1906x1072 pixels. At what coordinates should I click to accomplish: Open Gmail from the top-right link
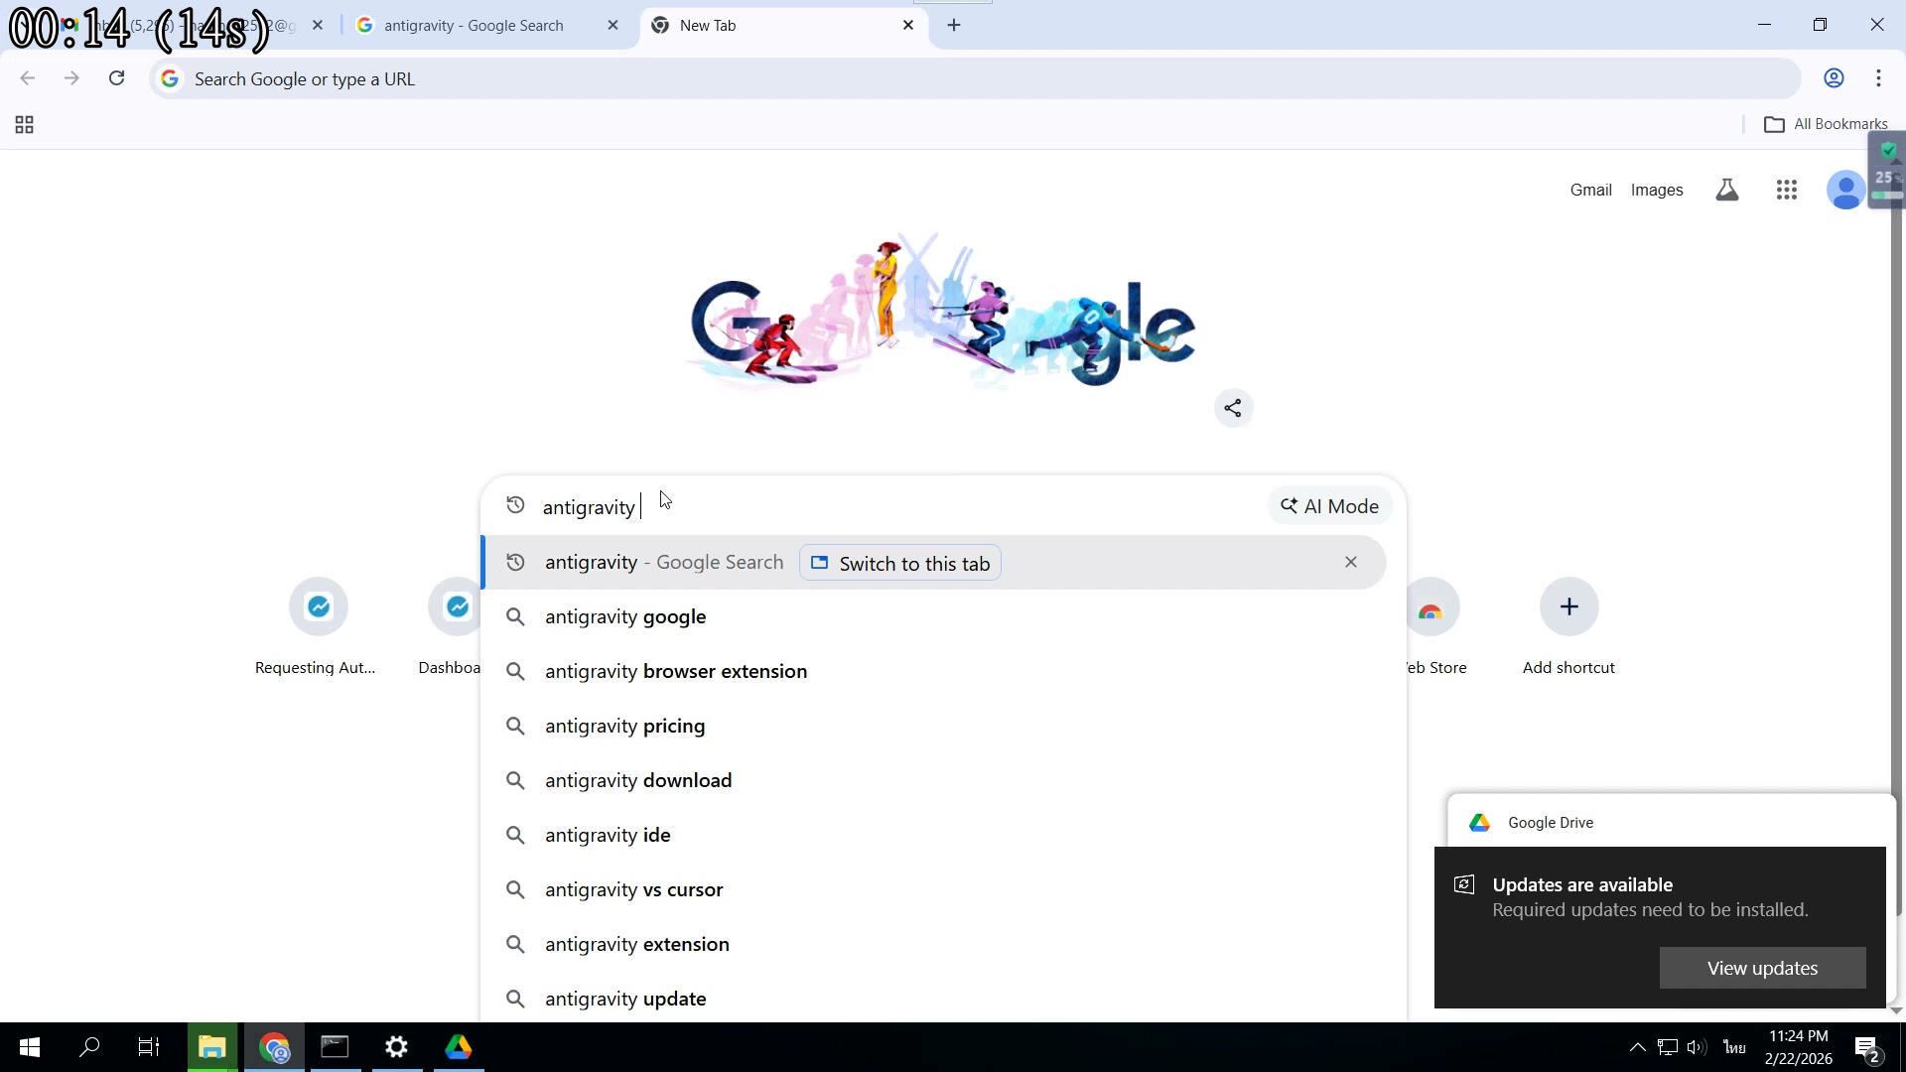[x=1590, y=190]
